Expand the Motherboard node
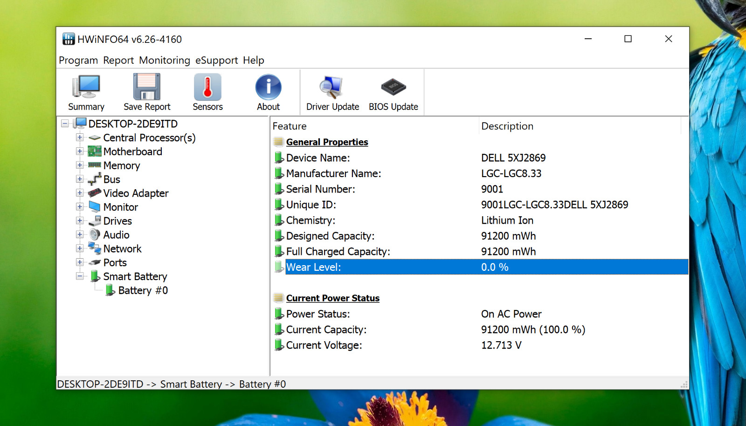The height and width of the screenshot is (426, 746). click(80, 151)
